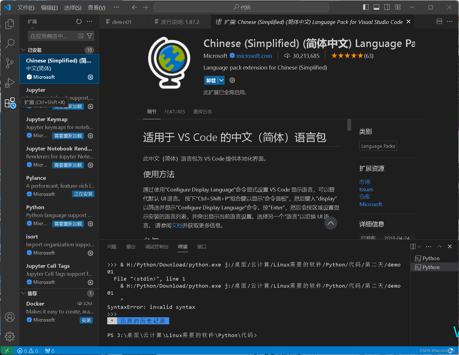Collapse the recommended extensions section
This screenshot has width=459, height=355.
pyautogui.click(x=23, y=293)
